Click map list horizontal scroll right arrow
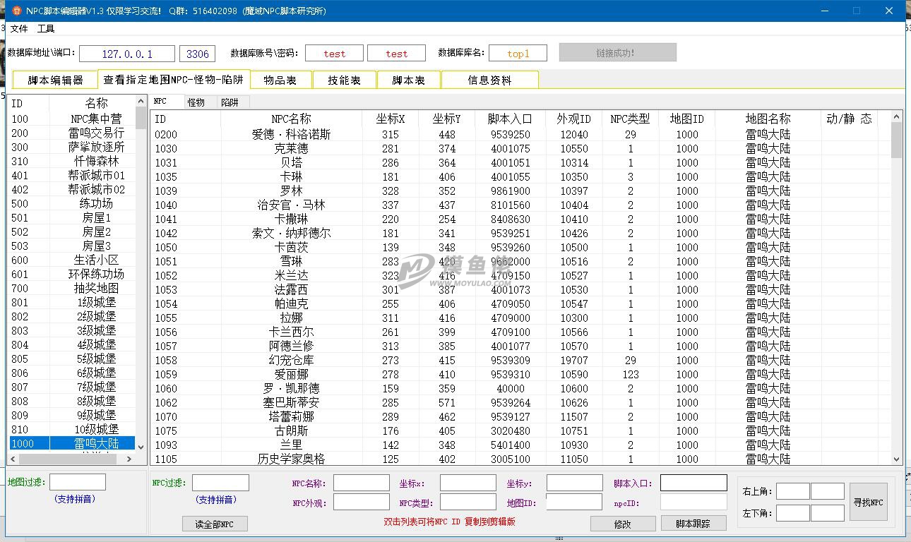The image size is (911, 542). [x=129, y=459]
